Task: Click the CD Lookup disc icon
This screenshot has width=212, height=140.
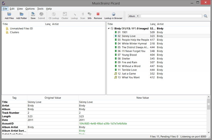Action: tap(54, 14)
